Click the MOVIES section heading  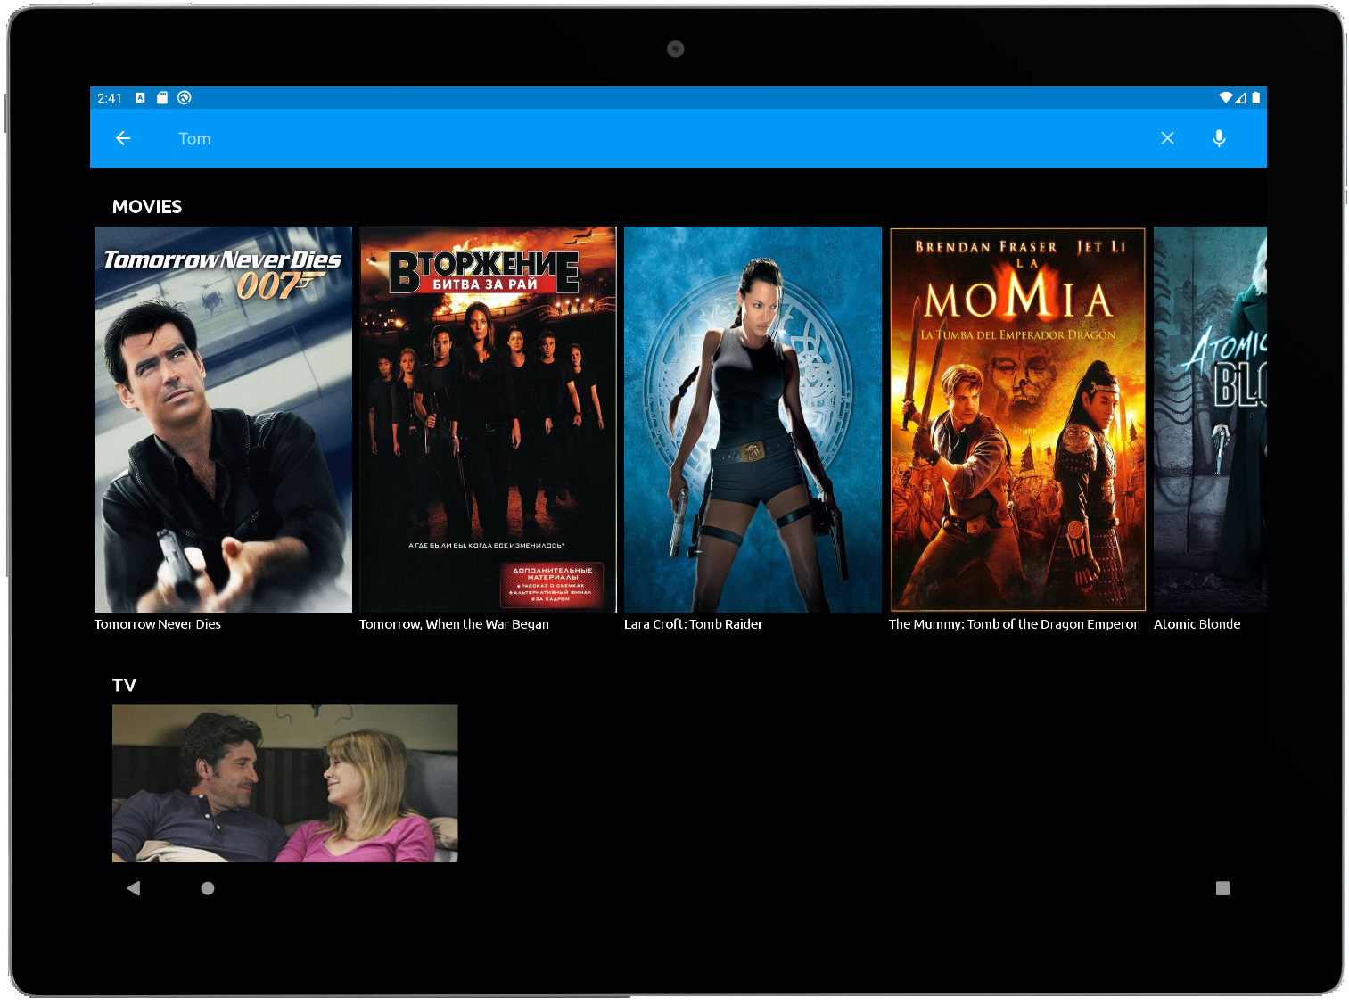[x=147, y=207]
